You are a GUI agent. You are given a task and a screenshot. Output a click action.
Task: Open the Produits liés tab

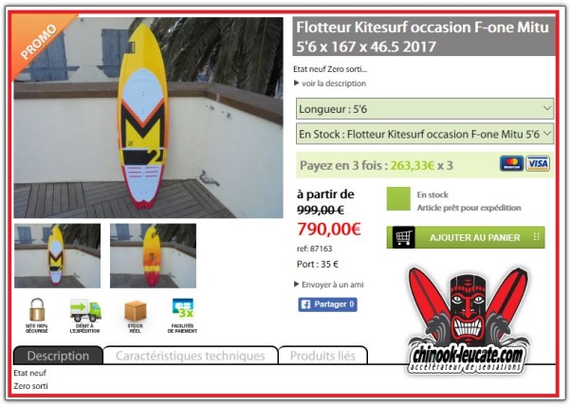coord(322,356)
